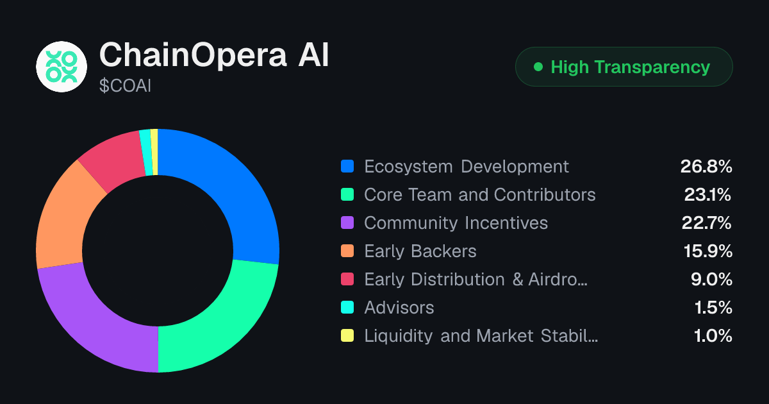This screenshot has width=769, height=404.
Task: Click the ChainOpera AI logo icon
Action: pyautogui.click(x=62, y=67)
